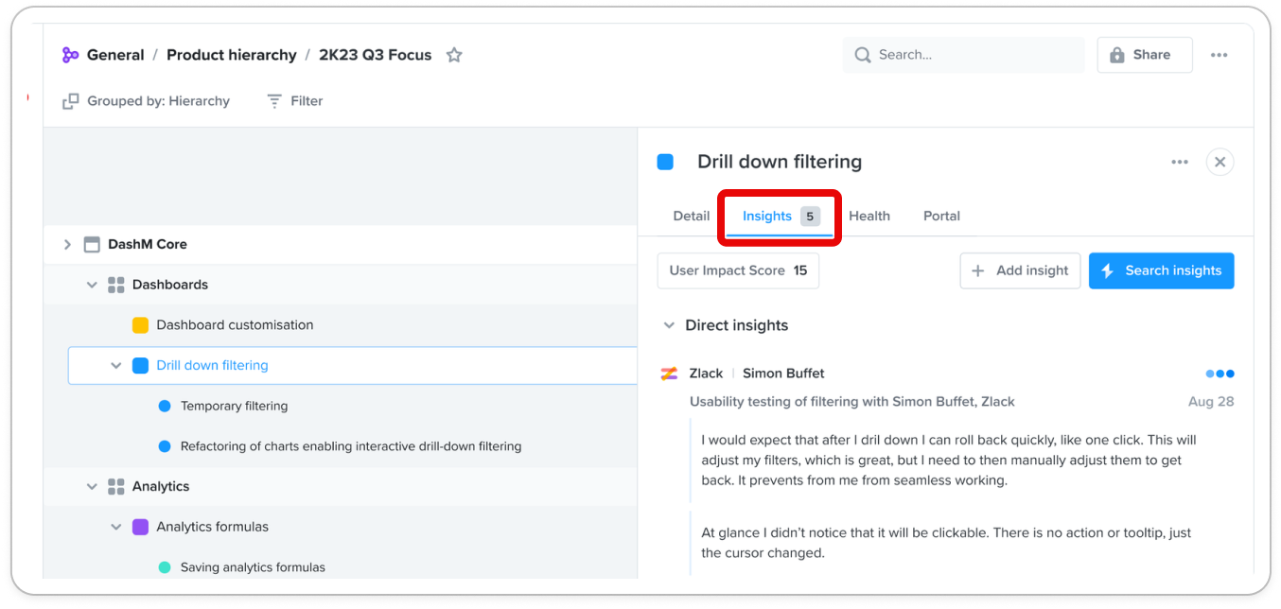Open panel options next to close button
The height and width of the screenshot is (609, 1281).
pos(1179,162)
